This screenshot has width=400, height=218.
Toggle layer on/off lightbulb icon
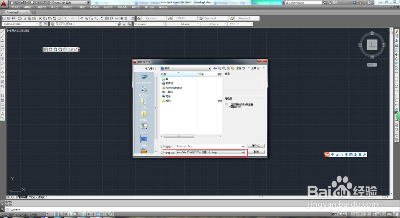tap(57, 24)
